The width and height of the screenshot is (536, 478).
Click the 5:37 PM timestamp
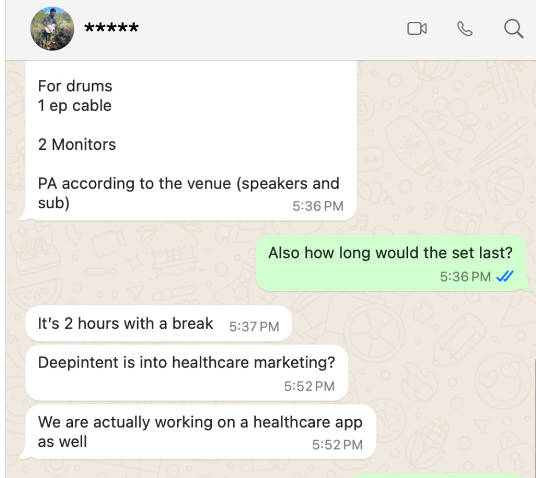[x=254, y=326]
